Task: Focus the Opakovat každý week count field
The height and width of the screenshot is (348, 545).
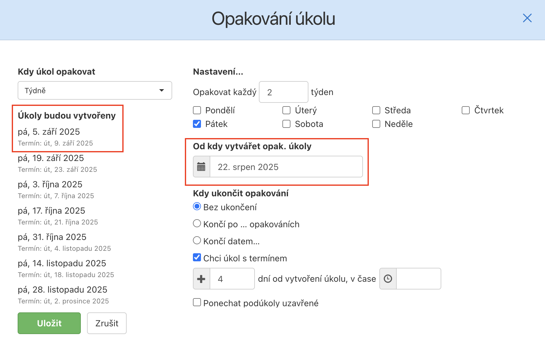Action: pyautogui.click(x=284, y=92)
